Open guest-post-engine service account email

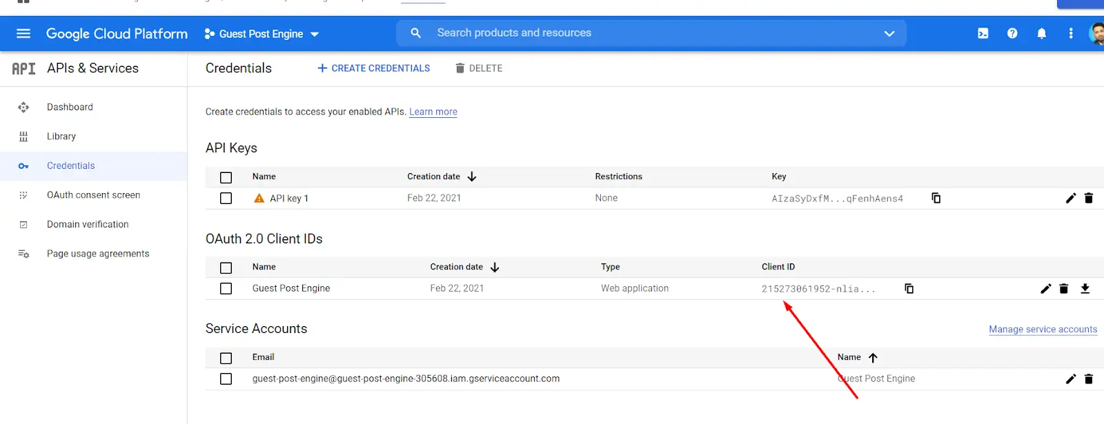(x=406, y=378)
